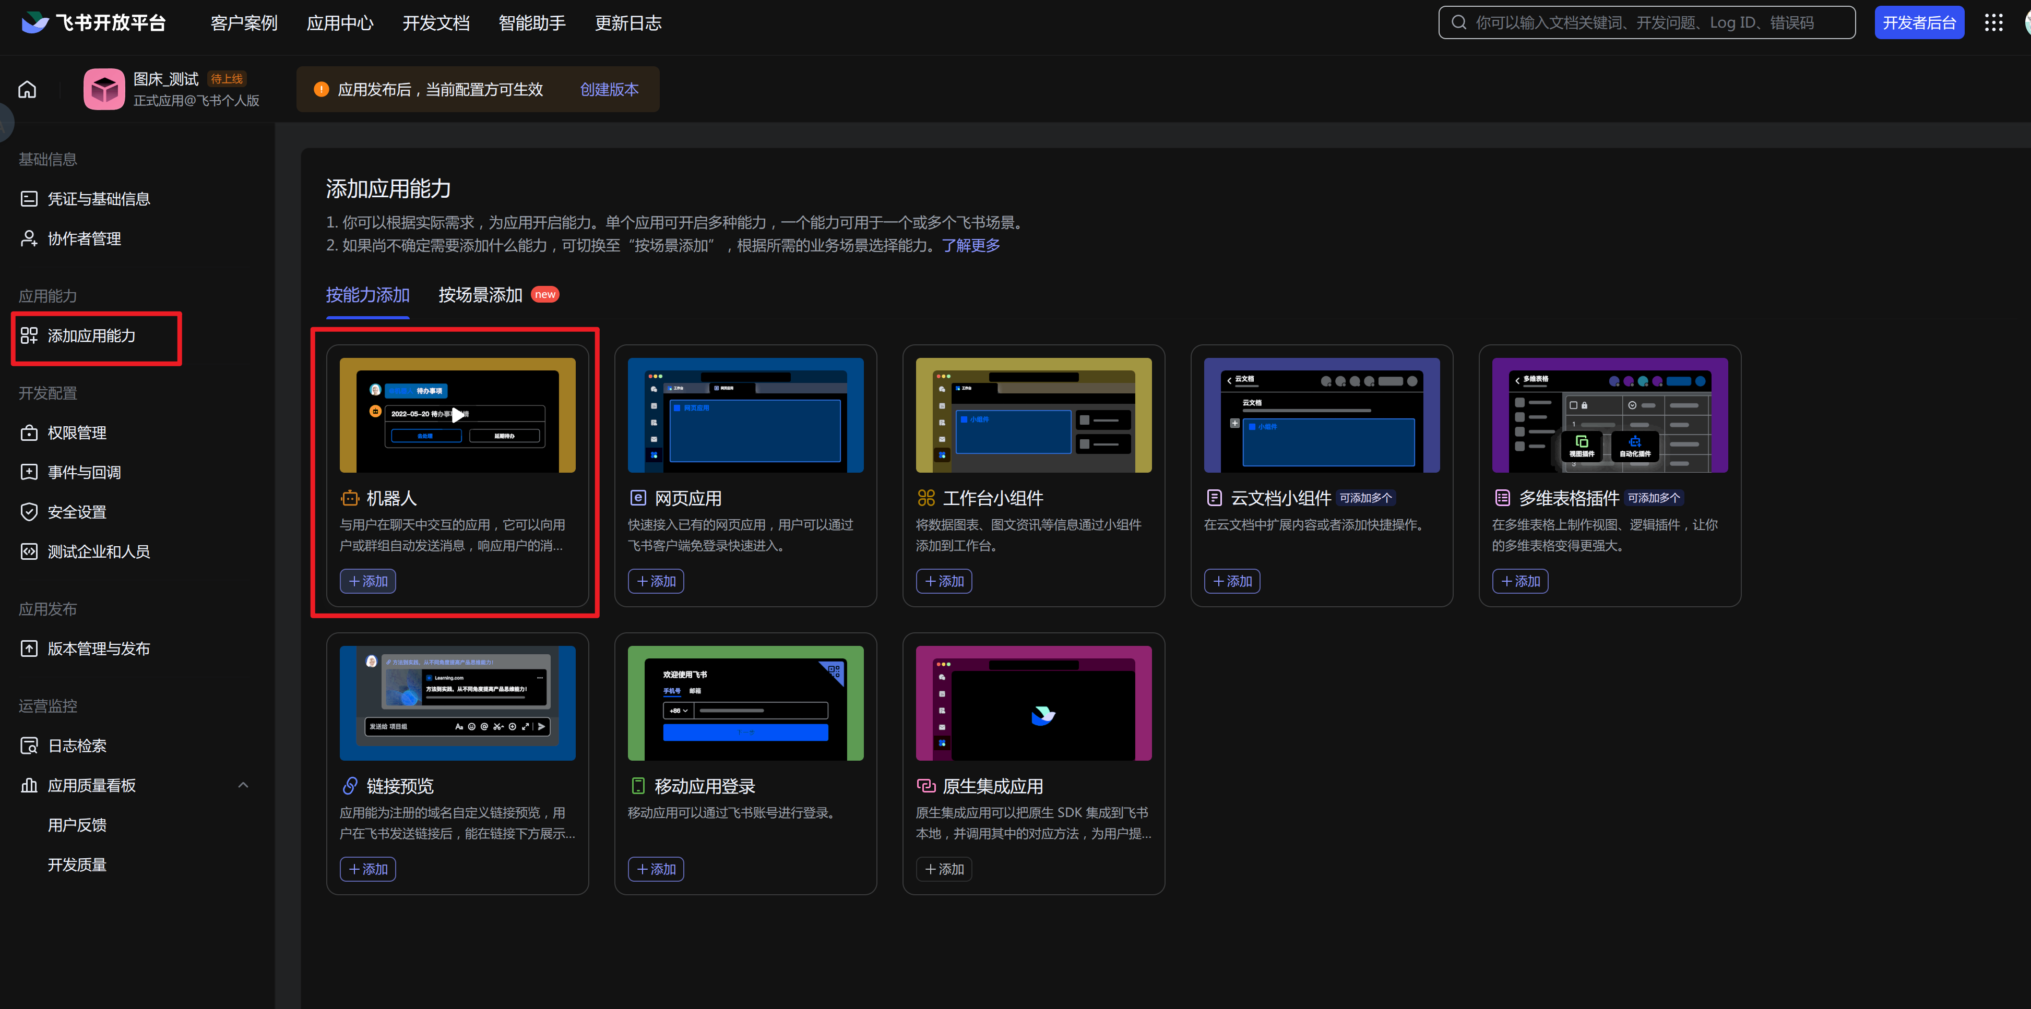Click the 协作者管理 person icon
Screen dimensions: 2031x1009
[x=29, y=238]
